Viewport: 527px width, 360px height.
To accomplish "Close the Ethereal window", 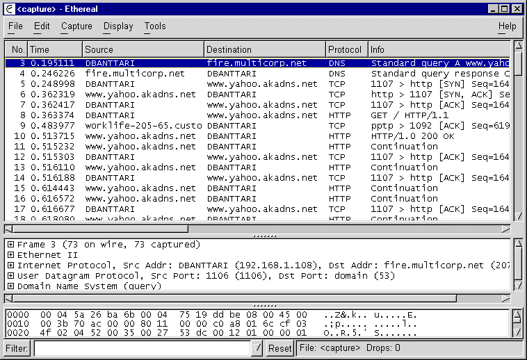I will (x=517, y=9).
